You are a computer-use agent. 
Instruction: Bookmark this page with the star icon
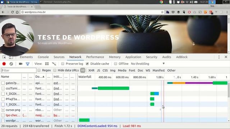click(162, 12)
